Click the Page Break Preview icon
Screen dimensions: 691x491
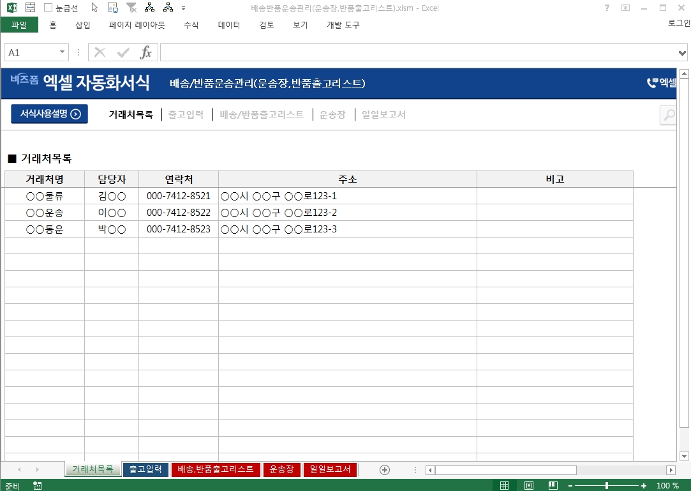[x=553, y=486]
